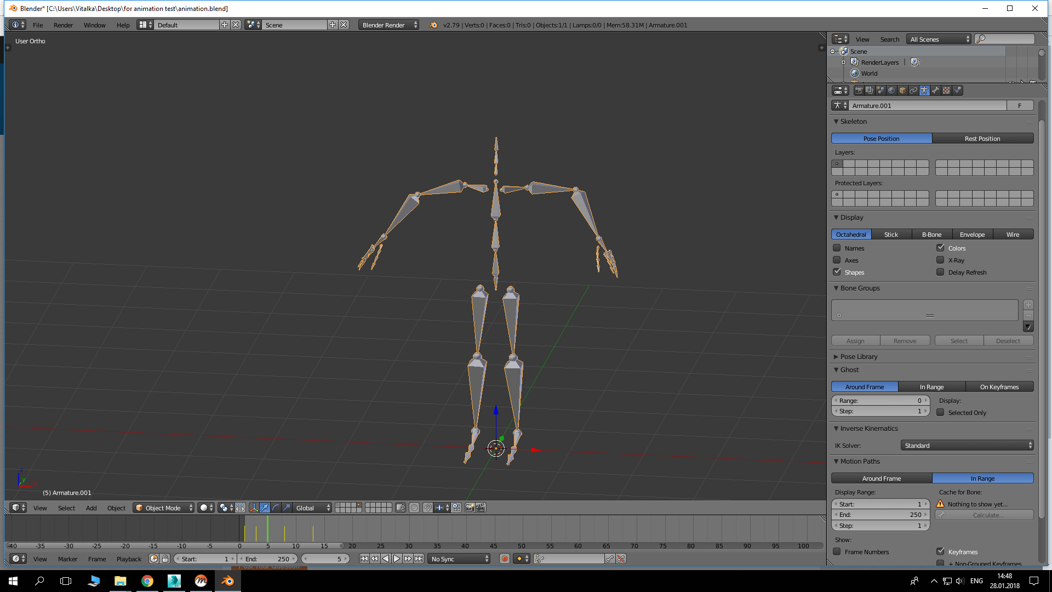Disable the Shapes checkbox under Display
This screenshot has width=1052, height=592.
[x=837, y=272]
